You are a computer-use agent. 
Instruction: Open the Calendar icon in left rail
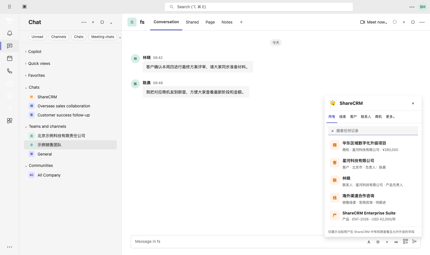pyautogui.click(x=10, y=58)
